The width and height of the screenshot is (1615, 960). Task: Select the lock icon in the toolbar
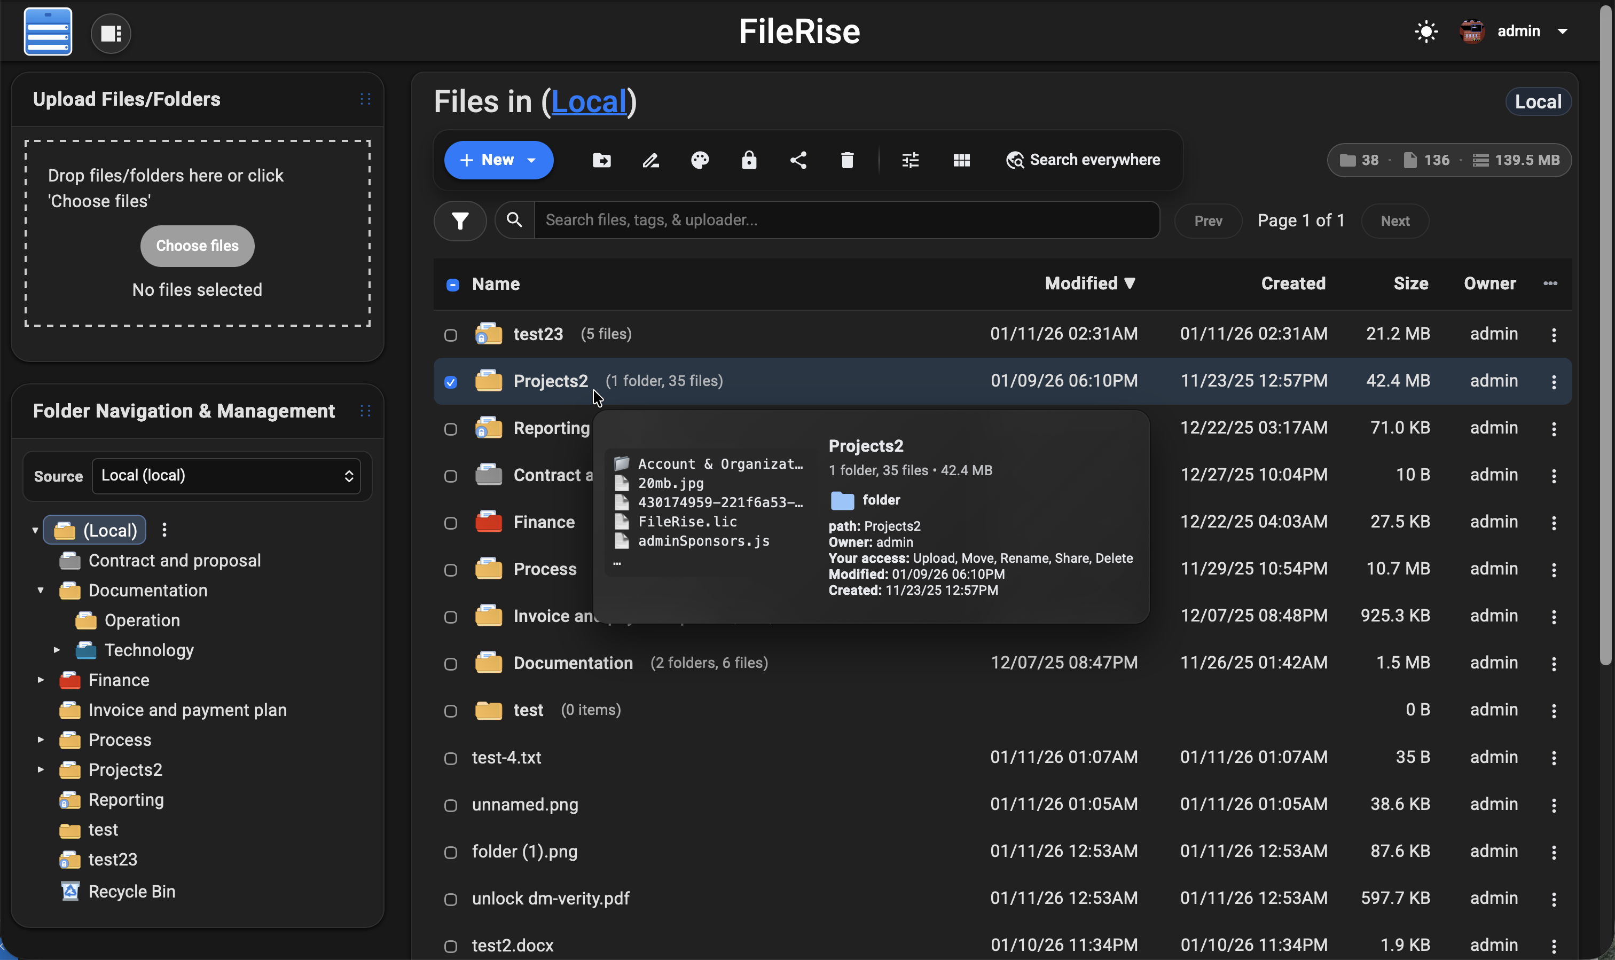point(749,160)
